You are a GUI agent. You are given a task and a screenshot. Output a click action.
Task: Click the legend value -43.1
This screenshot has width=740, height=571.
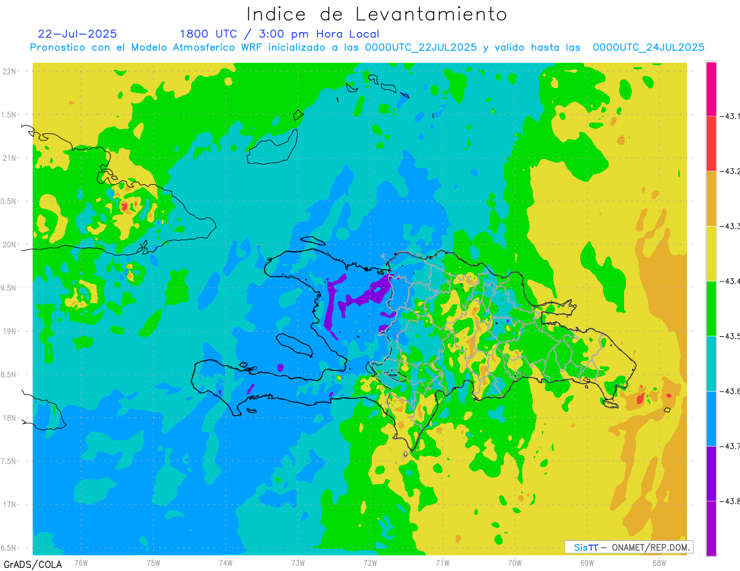(x=730, y=116)
